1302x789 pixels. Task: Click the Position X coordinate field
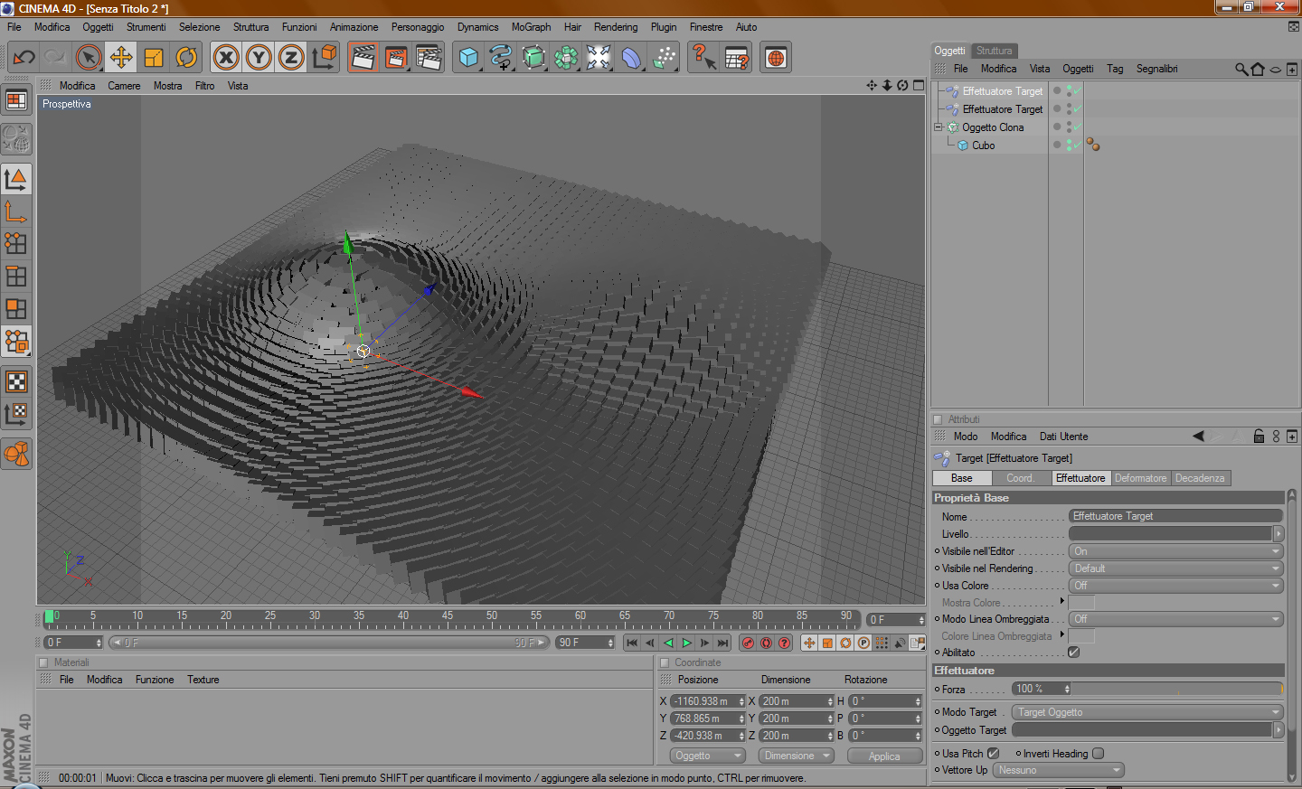[707, 701]
